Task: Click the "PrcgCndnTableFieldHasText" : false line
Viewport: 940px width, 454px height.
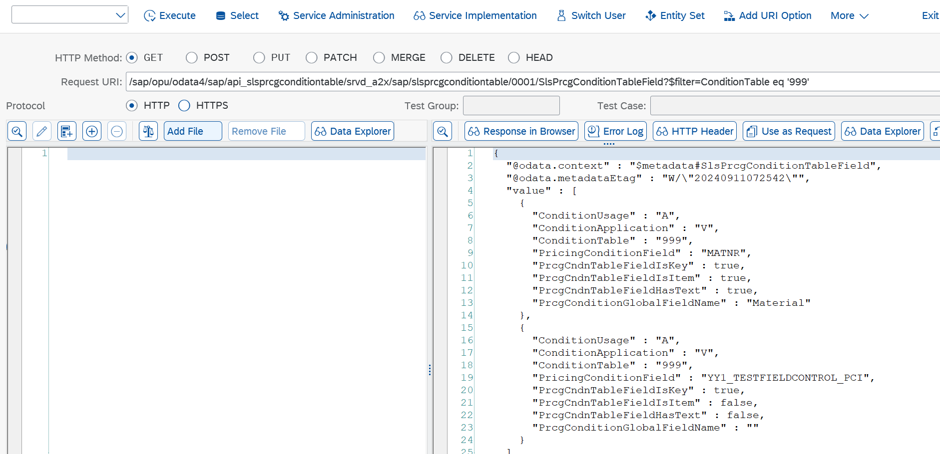Action: pyautogui.click(x=648, y=415)
